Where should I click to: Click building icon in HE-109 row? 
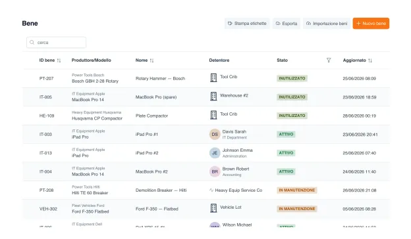(x=213, y=115)
